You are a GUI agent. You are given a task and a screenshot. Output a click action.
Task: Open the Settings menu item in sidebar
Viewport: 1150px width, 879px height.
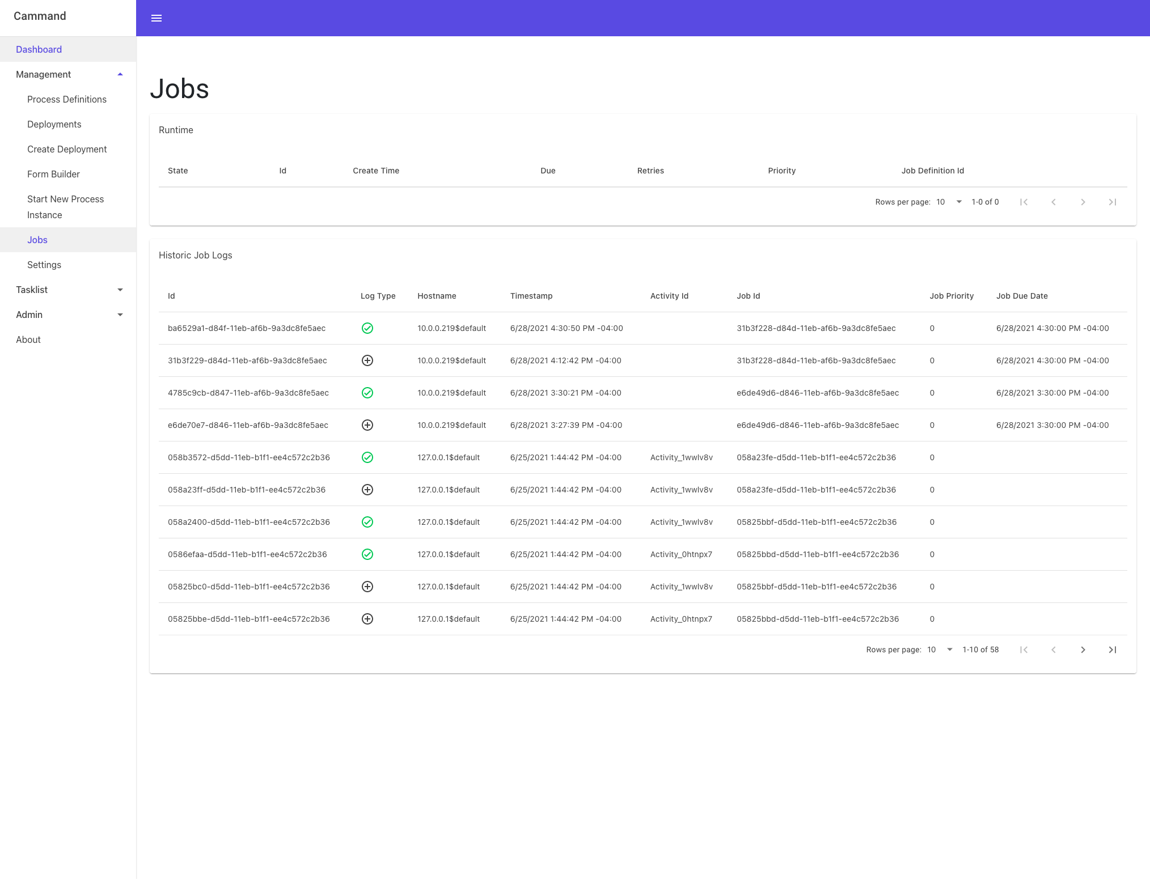point(44,265)
